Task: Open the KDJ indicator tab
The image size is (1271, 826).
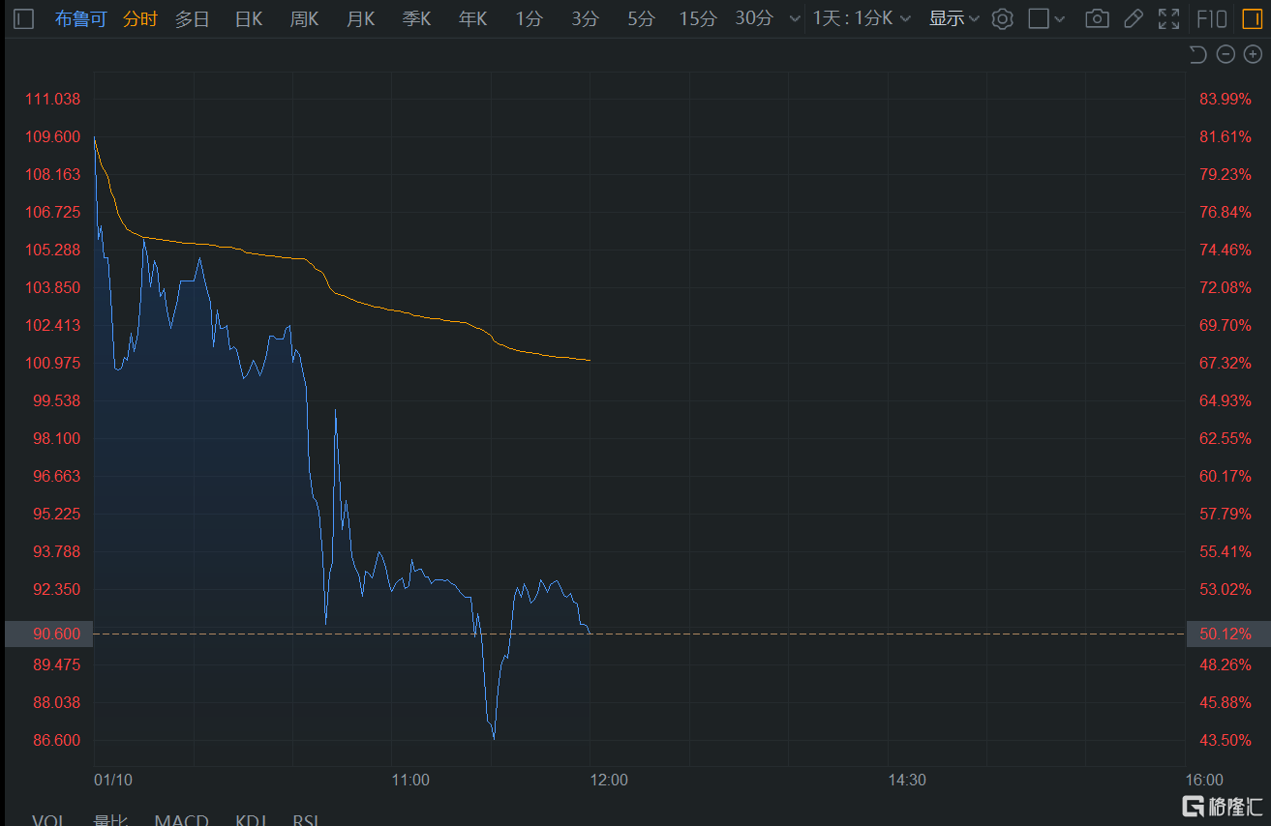Action: click(251, 820)
